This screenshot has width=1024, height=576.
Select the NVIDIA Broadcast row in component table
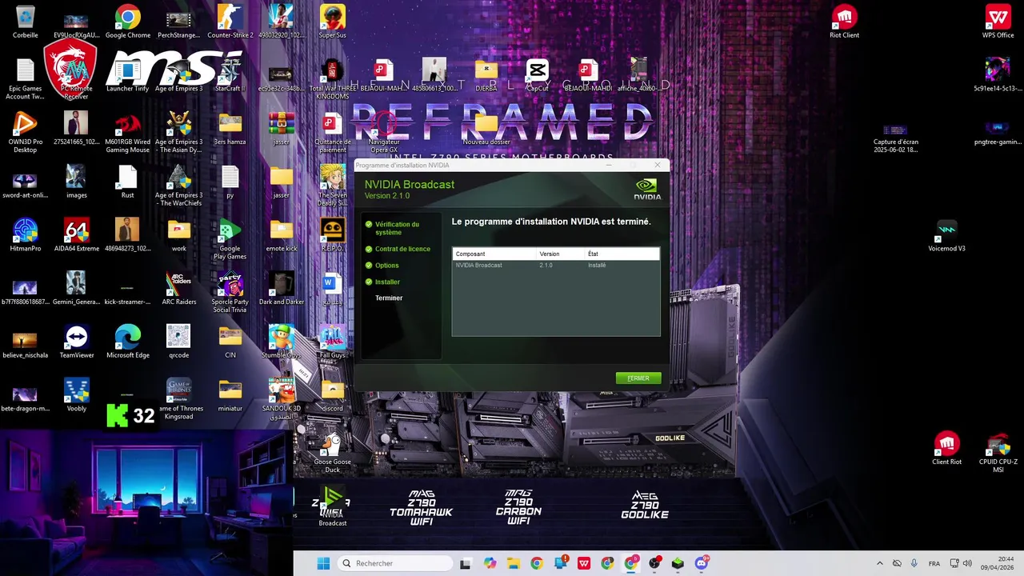tap(556, 265)
